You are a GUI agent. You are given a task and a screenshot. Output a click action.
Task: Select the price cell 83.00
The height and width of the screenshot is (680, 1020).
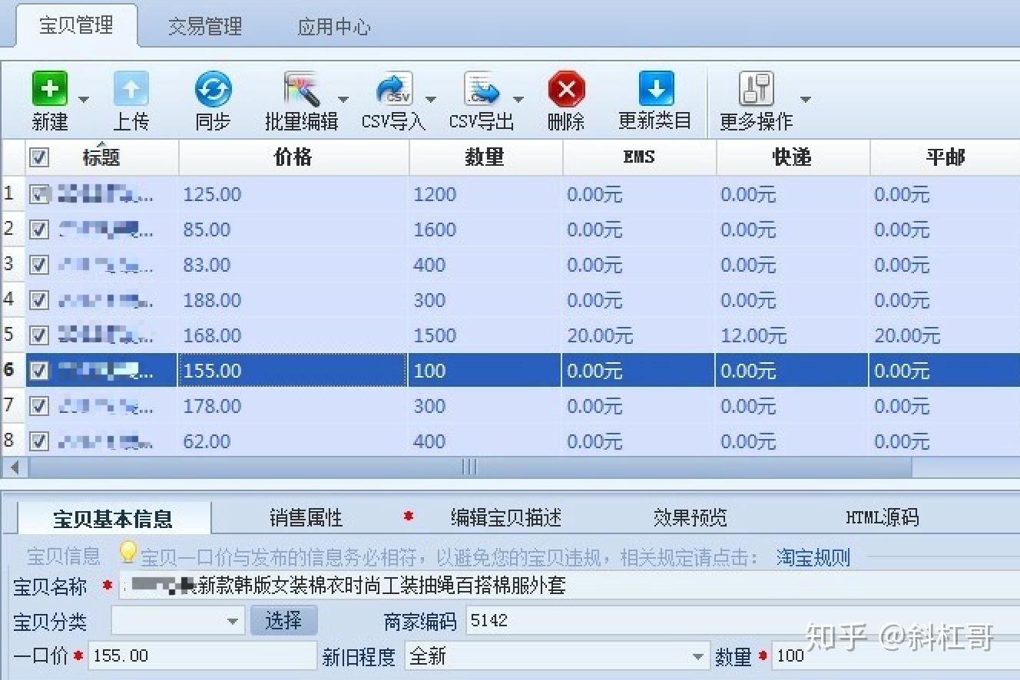(293, 265)
